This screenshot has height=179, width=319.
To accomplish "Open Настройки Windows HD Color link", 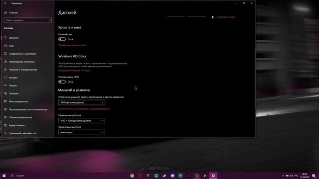I will [74, 71].
